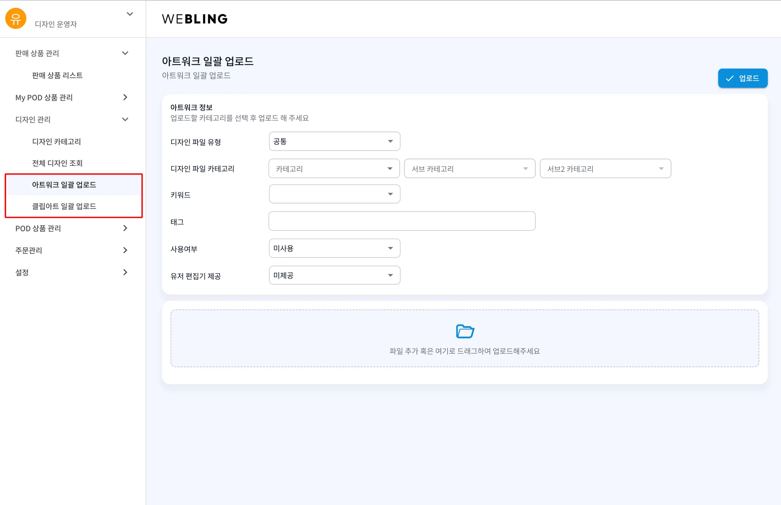Go to 클립아트 일괄 업로드 menu item
Image resolution: width=781 pixels, height=505 pixels.
(64, 206)
